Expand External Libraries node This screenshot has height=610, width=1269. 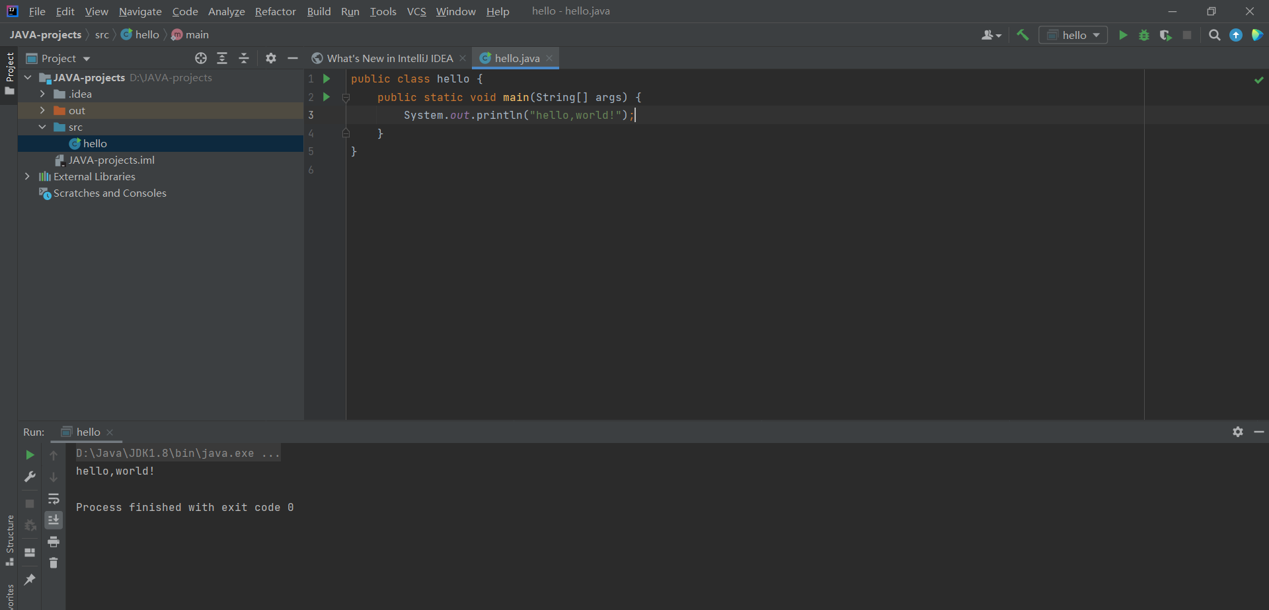[x=27, y=176]
